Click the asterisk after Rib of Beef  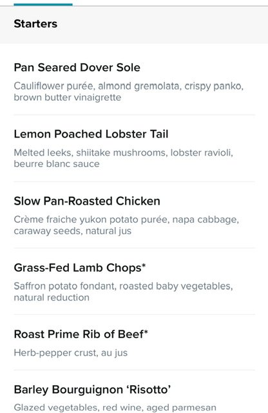(x=146, y=332)
